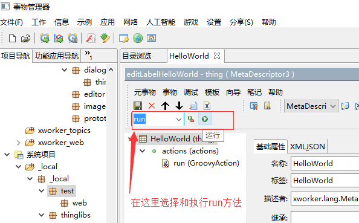Select the web package under test
Viewport: 359px width, 223px height.
(x=79, y=203)
